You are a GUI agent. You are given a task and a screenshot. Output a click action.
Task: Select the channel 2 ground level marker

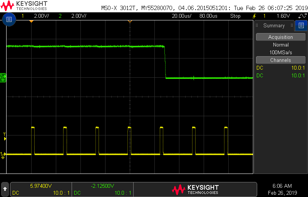[x=3, y=77]
